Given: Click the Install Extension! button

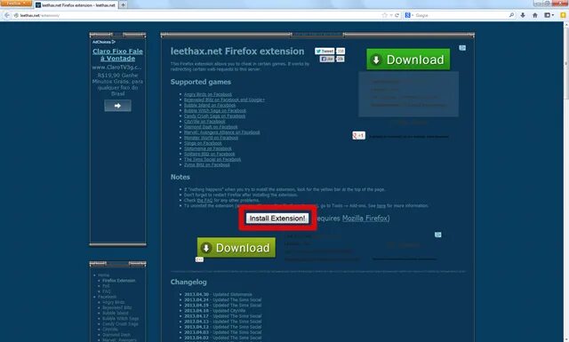Looking at the screenshot, I should pyautogui.click(x=277, y=218).
